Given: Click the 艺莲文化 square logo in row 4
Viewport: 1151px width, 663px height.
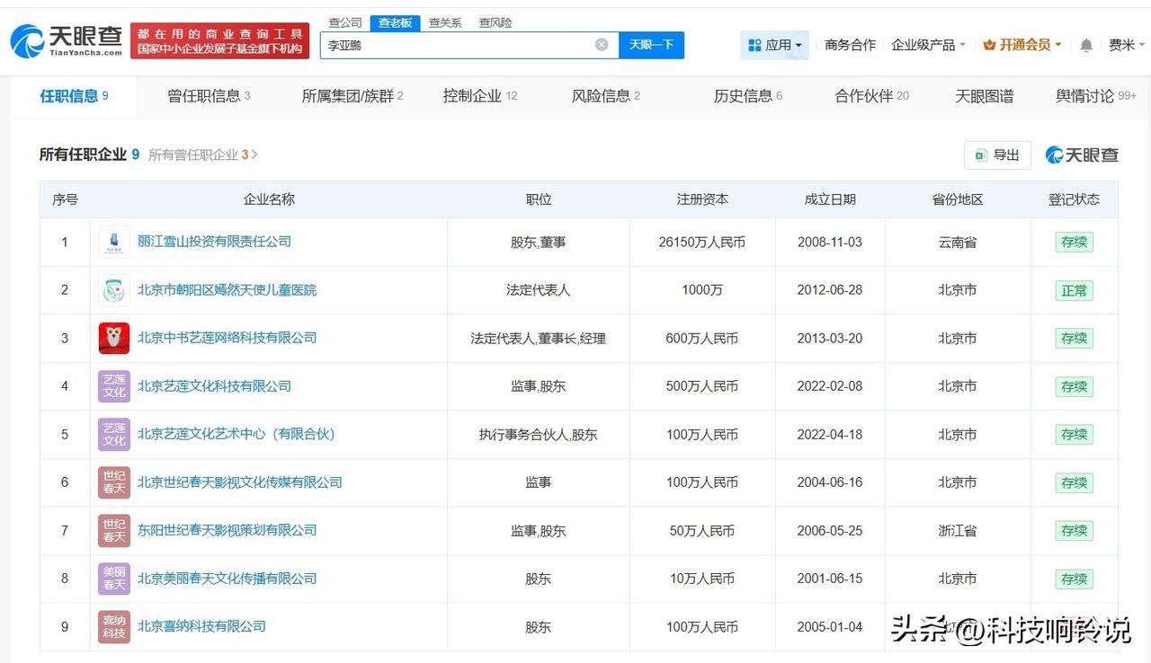Looking at the screenshot, I should (x=113, y=386).
